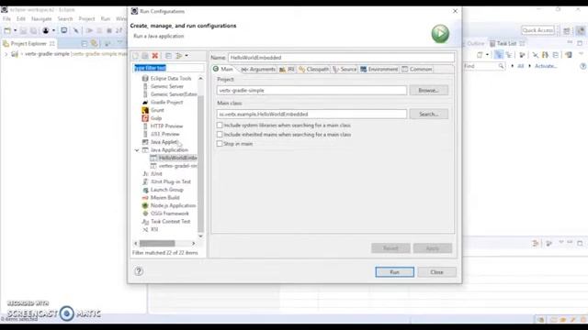
Task: Switch to the Common tab
Action: [x=416, y=70]
